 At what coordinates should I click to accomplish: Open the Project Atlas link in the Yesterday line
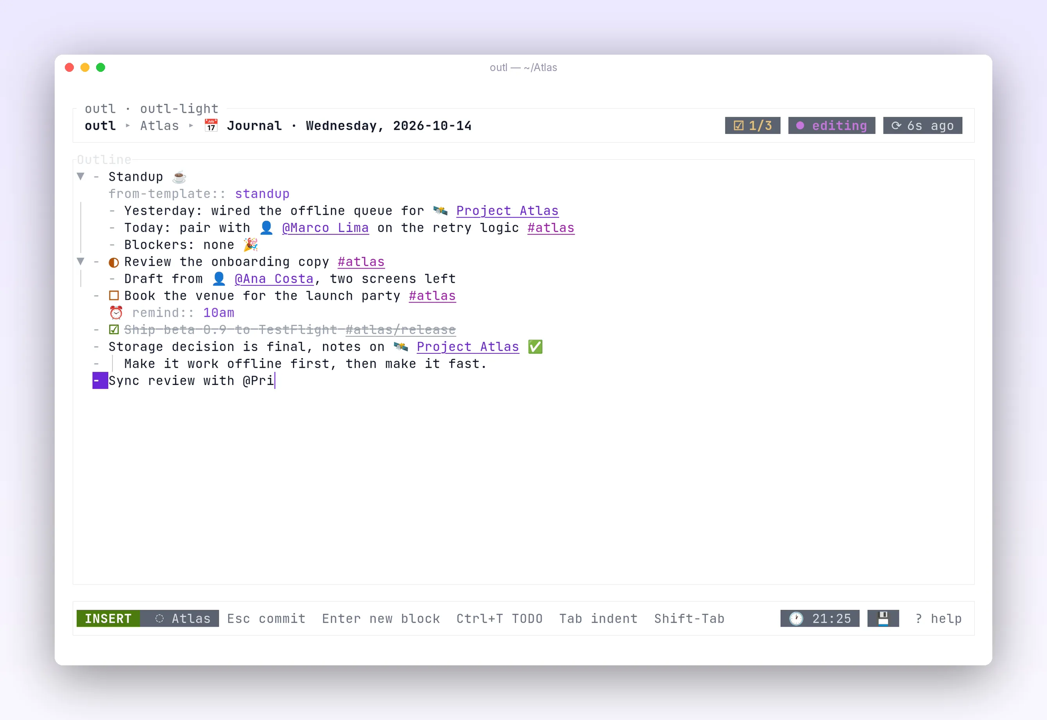(507, 211)
